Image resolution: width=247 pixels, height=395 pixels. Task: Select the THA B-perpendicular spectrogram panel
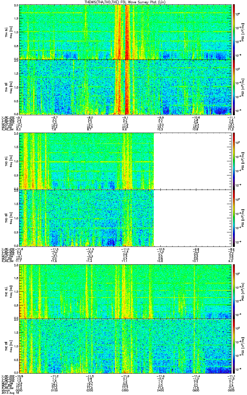[x=125, y=32]
